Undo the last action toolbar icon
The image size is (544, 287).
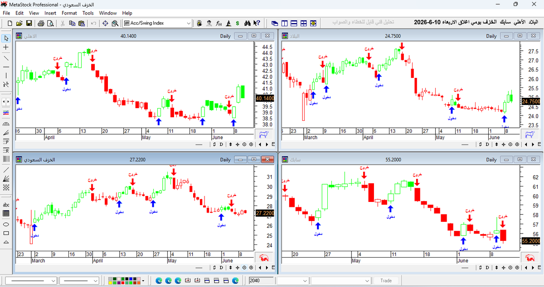point(93,23)
